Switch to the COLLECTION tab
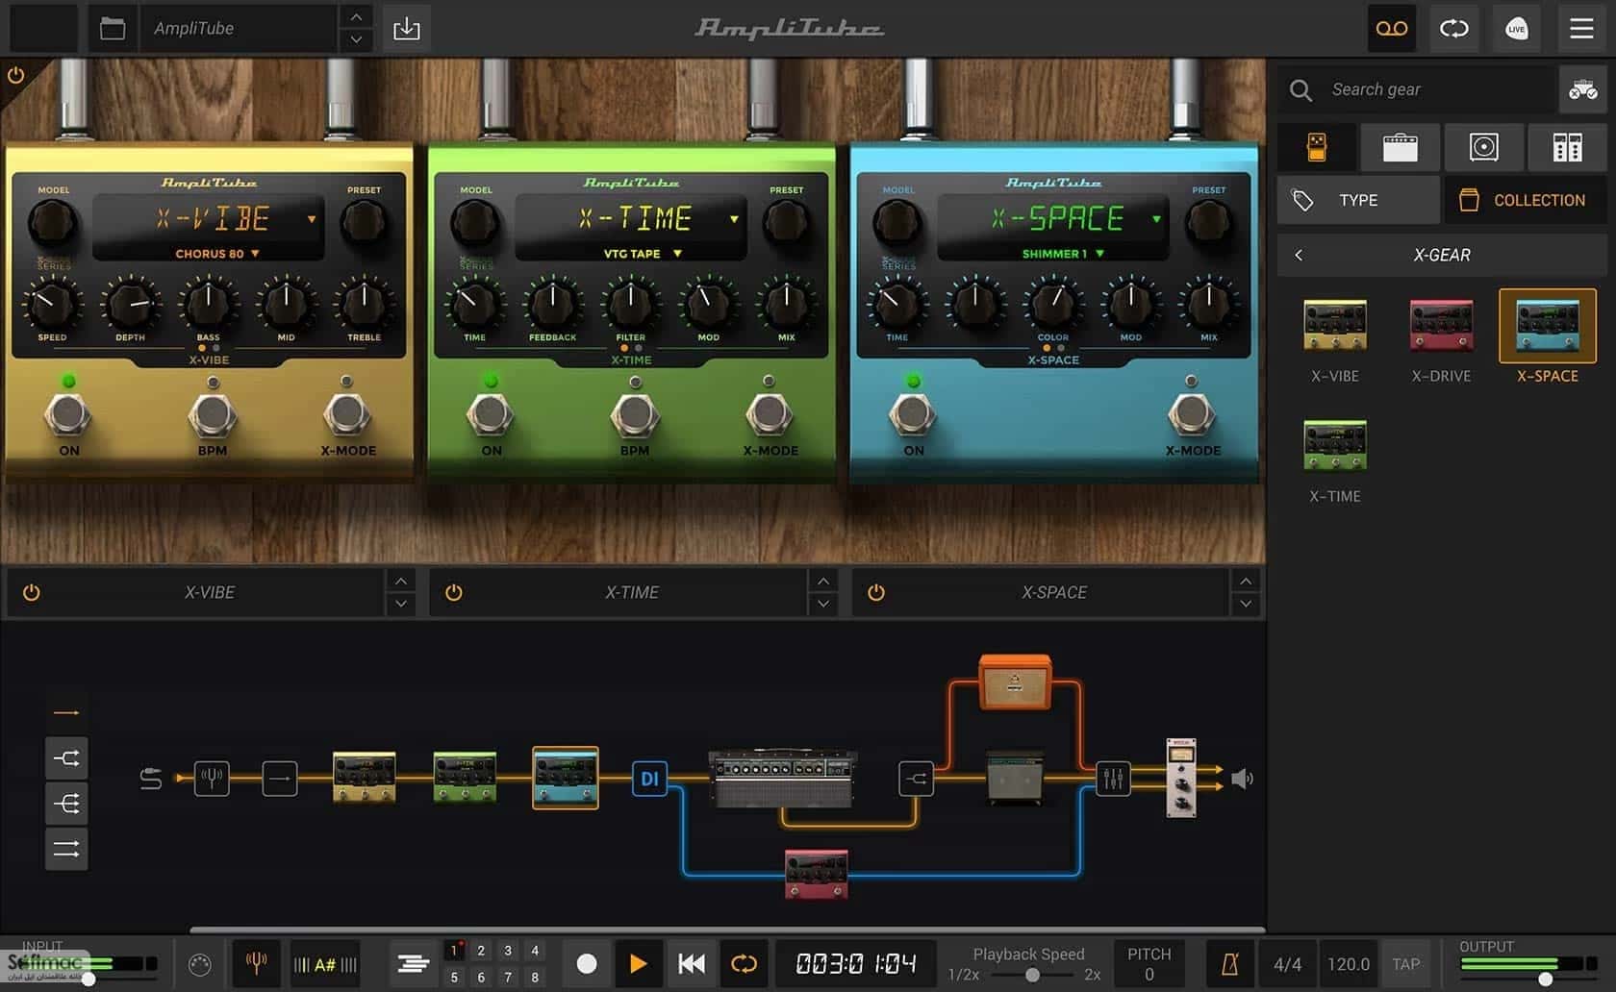The width and height of the screenshot is (1616, 992). point(1526,200)
